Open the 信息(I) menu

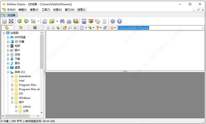(81, 10)
